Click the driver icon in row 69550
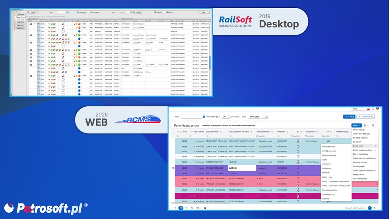389x219 pixels. pyautogui.click(x=298, y=162)
